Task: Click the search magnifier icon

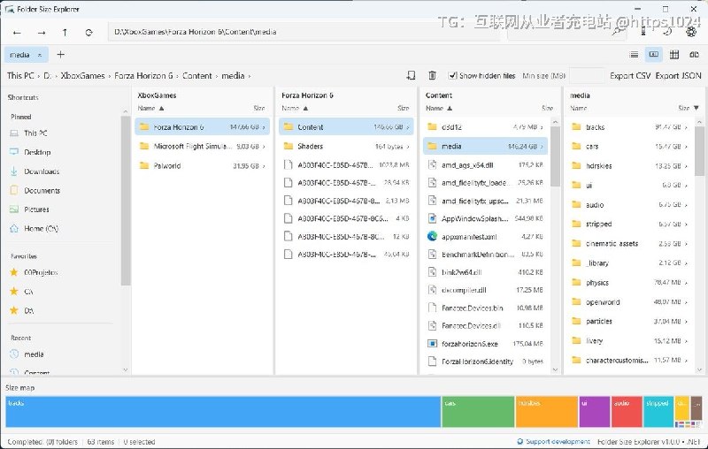Action: click(x=617, y=32)
